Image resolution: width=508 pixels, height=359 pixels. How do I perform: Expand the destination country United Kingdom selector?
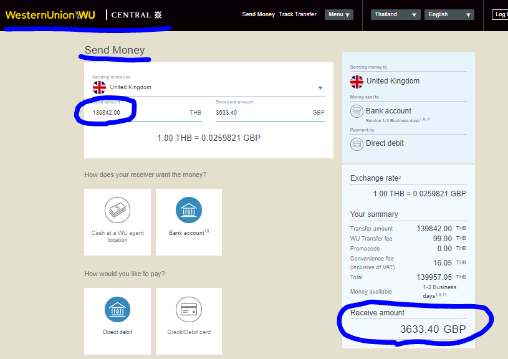(209, 87)
